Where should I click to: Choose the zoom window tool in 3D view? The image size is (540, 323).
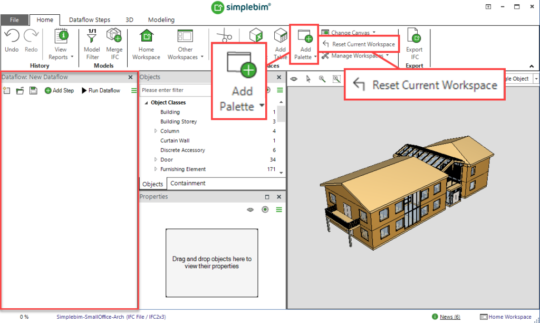tap(336, 79)
